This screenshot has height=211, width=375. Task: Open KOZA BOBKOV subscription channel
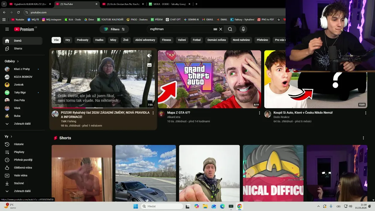click(x=23, y=77)
